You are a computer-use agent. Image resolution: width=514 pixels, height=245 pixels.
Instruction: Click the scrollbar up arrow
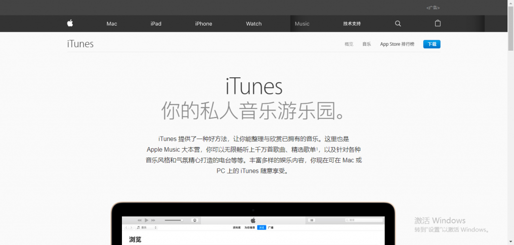pos(510,3)
